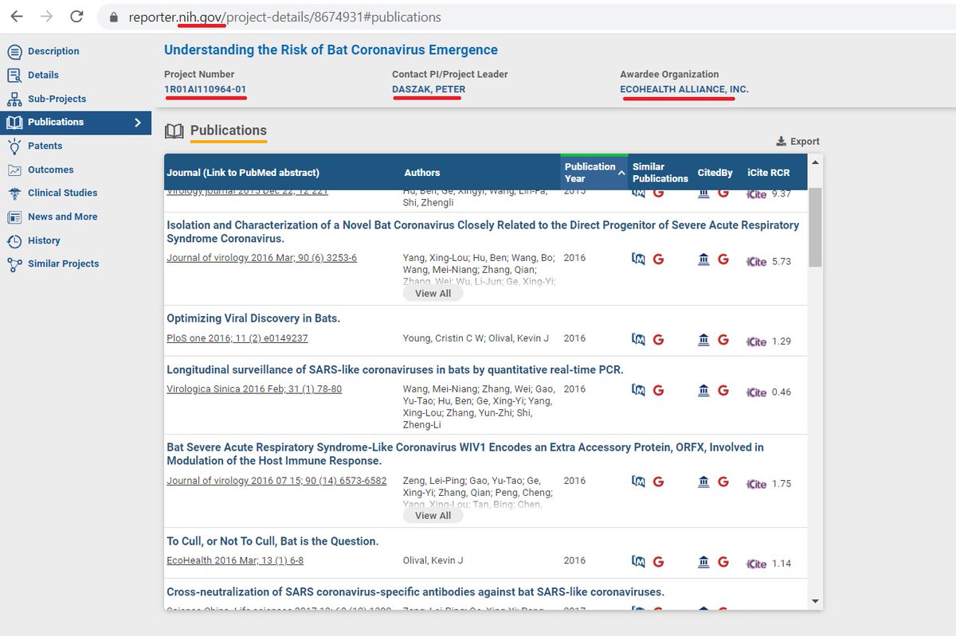This screenshot has width=956, height=636.
Task: Open 'Cross-neutralization of SARS coronavirus-specific antibodies' title
Action: tap(415, 592)
